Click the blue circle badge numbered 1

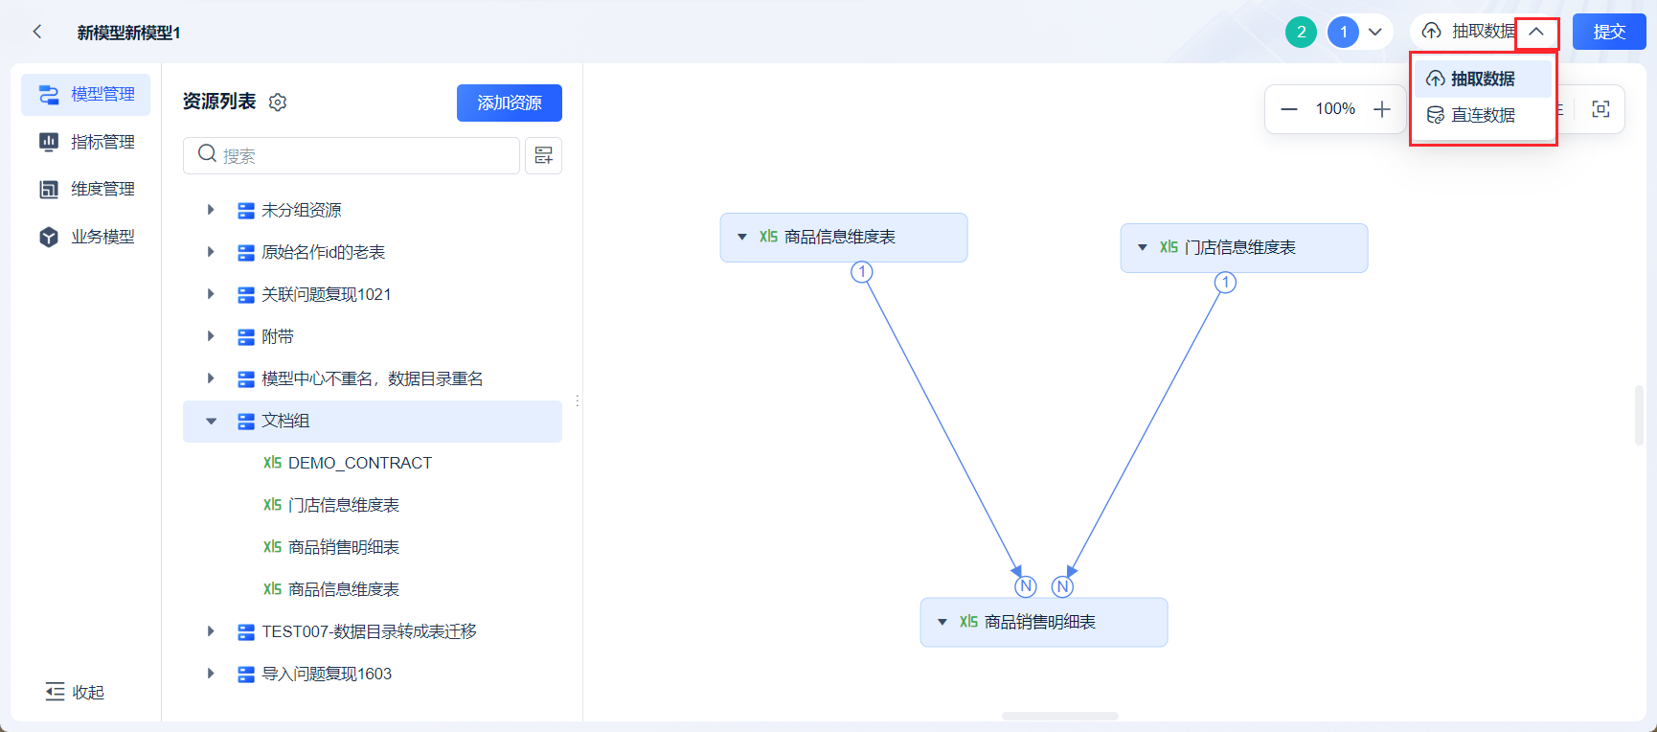[1343, 33]
